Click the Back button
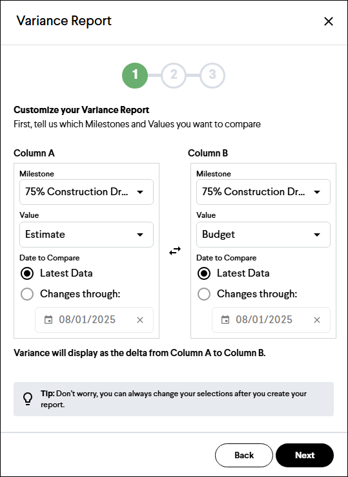Image resolution: width=348 pixels, height=477 pixels. [x=244, y=455]
